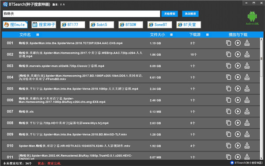The image size is (265, 166).
Task: Select row number 010
Action: tap(10, 146)
